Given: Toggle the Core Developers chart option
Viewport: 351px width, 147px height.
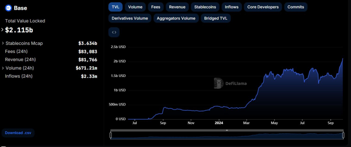Looking at the screenshot, I should tap(263, 7).
